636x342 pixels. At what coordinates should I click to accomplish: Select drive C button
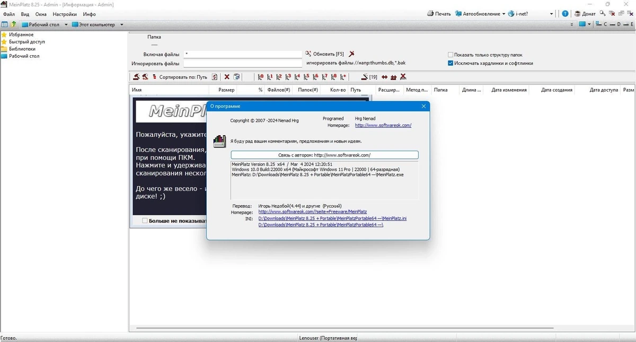[x=605, y=24]
